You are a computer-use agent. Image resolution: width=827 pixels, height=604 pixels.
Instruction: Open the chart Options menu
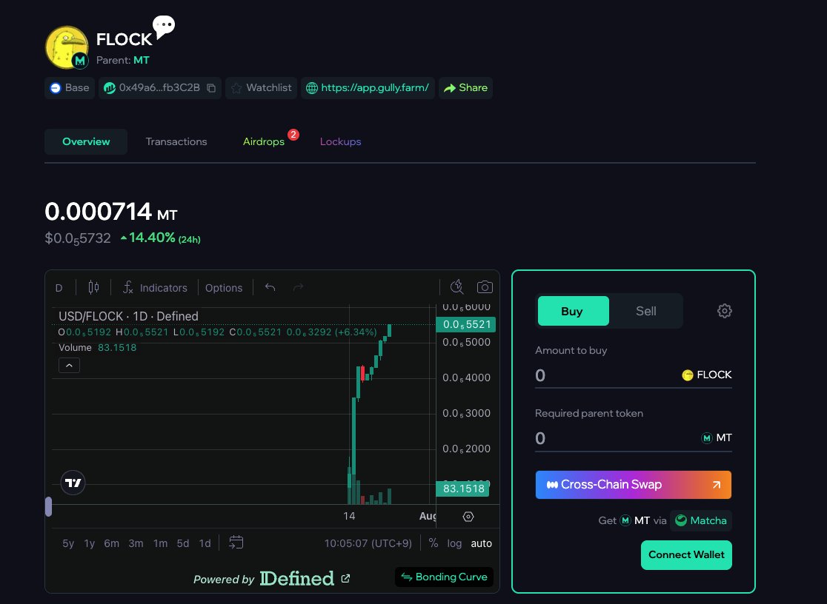coord(224,288)
